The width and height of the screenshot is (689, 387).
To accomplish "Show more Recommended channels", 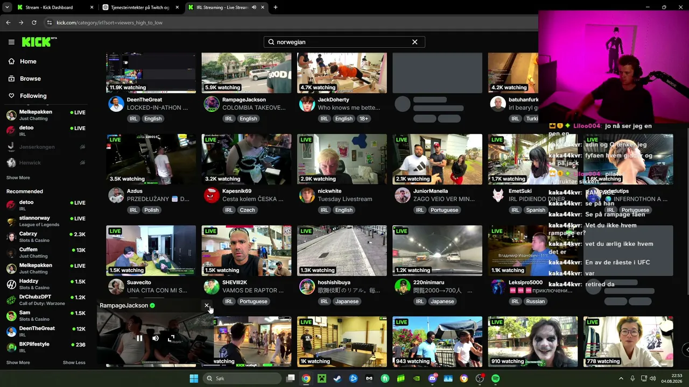I will click(x=18, y=363).
